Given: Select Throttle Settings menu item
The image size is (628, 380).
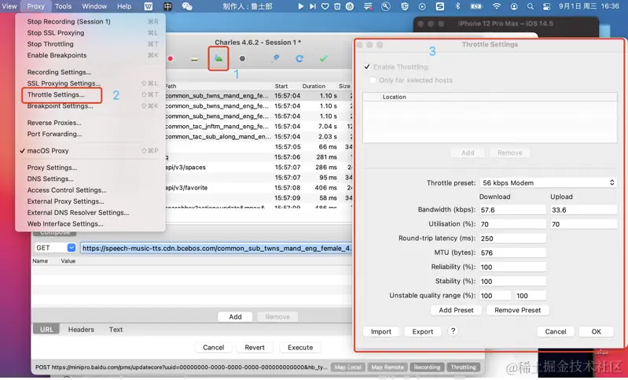Looking at the screenshot, I should (x=90, y=94).
